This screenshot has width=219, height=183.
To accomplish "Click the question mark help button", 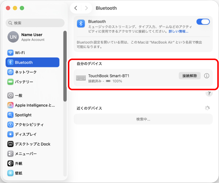I will pyautogui.click(x=209, y=93).
